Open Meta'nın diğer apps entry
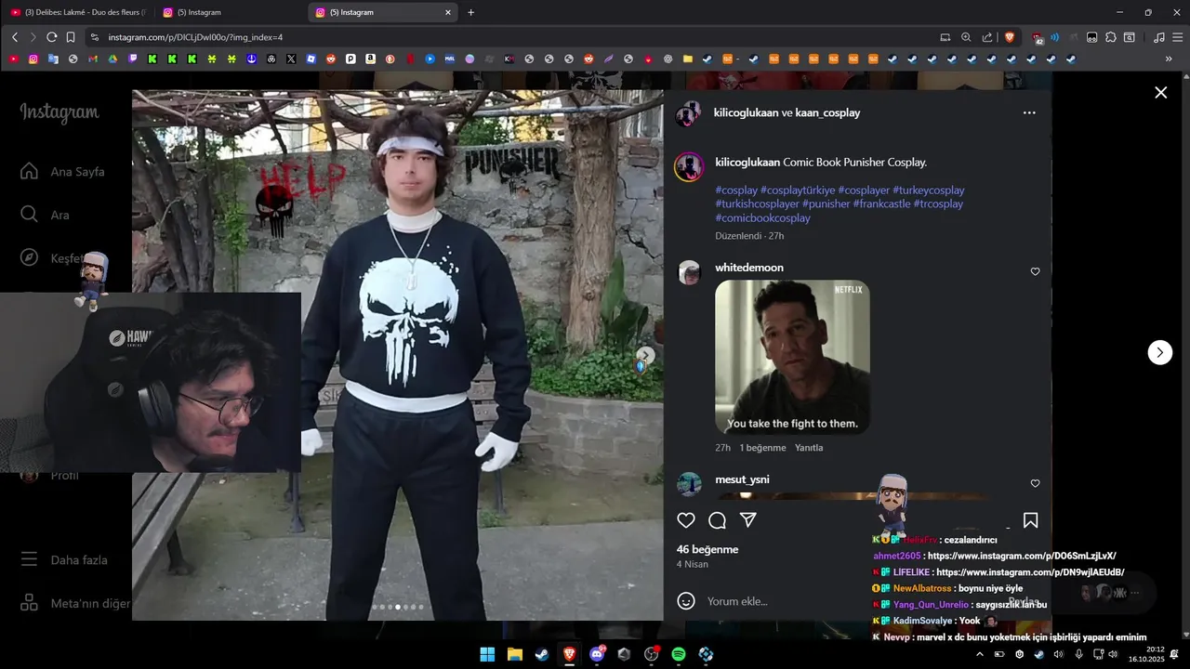1190x669 pixels. pos(74,603)
